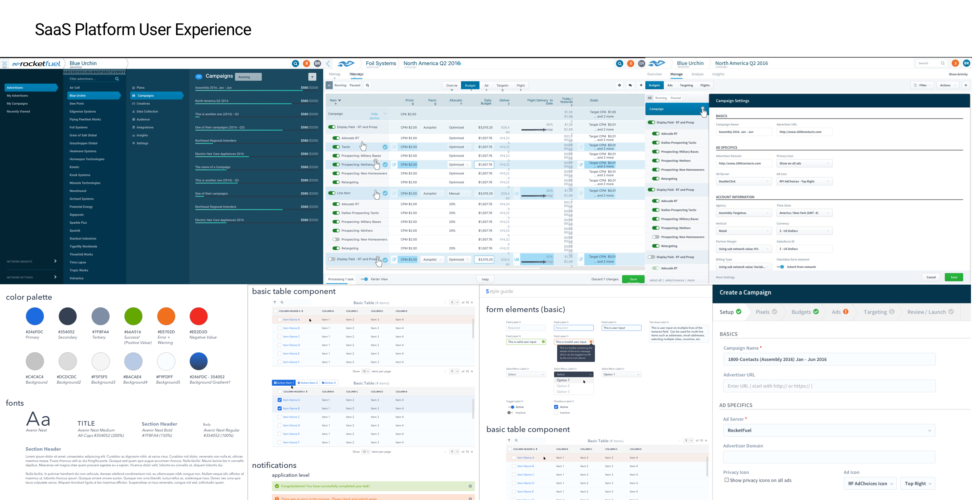Click the back chevron left of Foil Systems logo
972x500 pixels.
328,64
